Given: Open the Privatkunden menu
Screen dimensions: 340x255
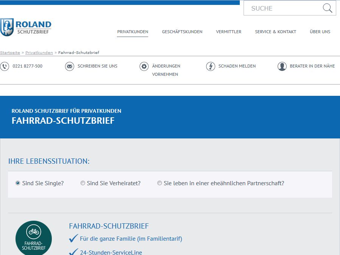Looking at the screenshot, I should [132, 32].
